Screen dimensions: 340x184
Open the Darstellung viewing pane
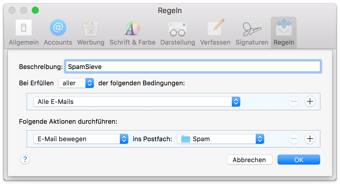click(178, 33)
